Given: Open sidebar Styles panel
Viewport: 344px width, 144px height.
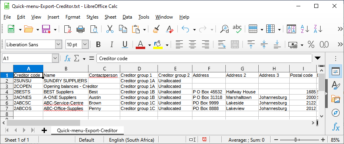Looking at the screenshot, I should point(335,85).
